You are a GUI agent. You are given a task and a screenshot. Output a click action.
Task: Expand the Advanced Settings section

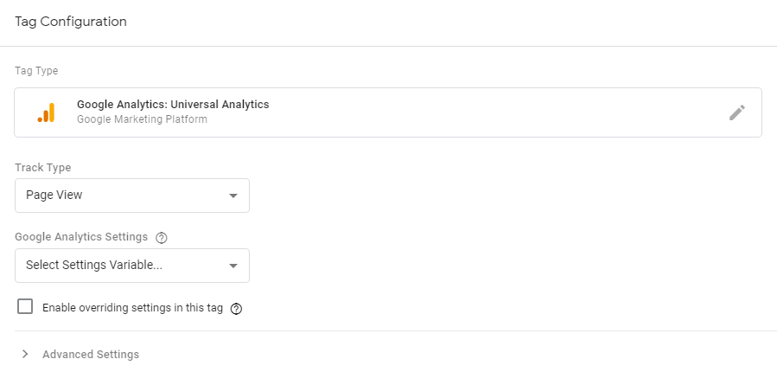(x=90, y=354)
